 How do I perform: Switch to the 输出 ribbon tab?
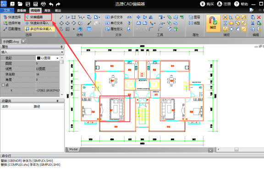[58, 11]
